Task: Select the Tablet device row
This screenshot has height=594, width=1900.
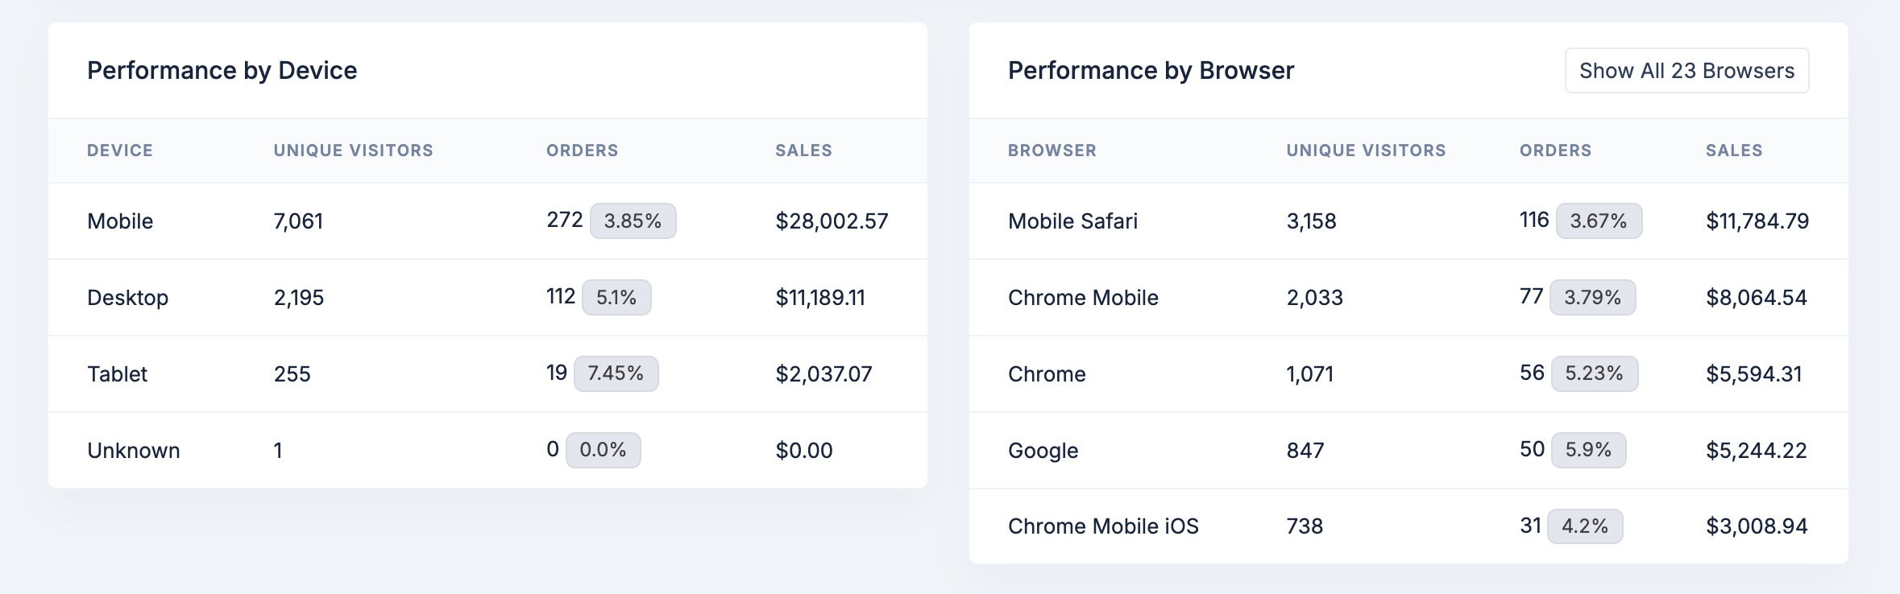Action: pyautogui.click(x=487, y=374)
